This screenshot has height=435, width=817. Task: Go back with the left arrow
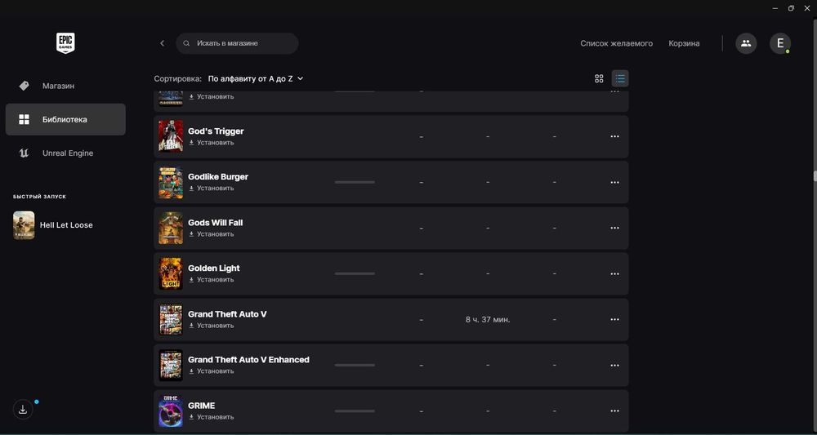[x=162, y=43]
